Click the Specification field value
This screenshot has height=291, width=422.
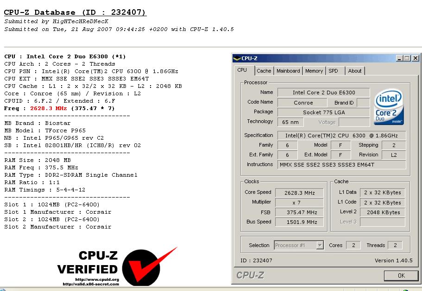tap(341, 136)
